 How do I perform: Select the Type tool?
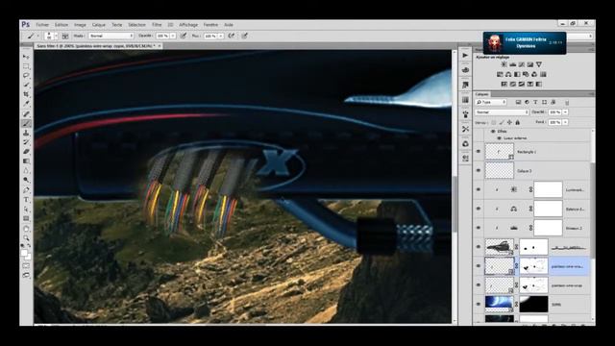[26, 200]
